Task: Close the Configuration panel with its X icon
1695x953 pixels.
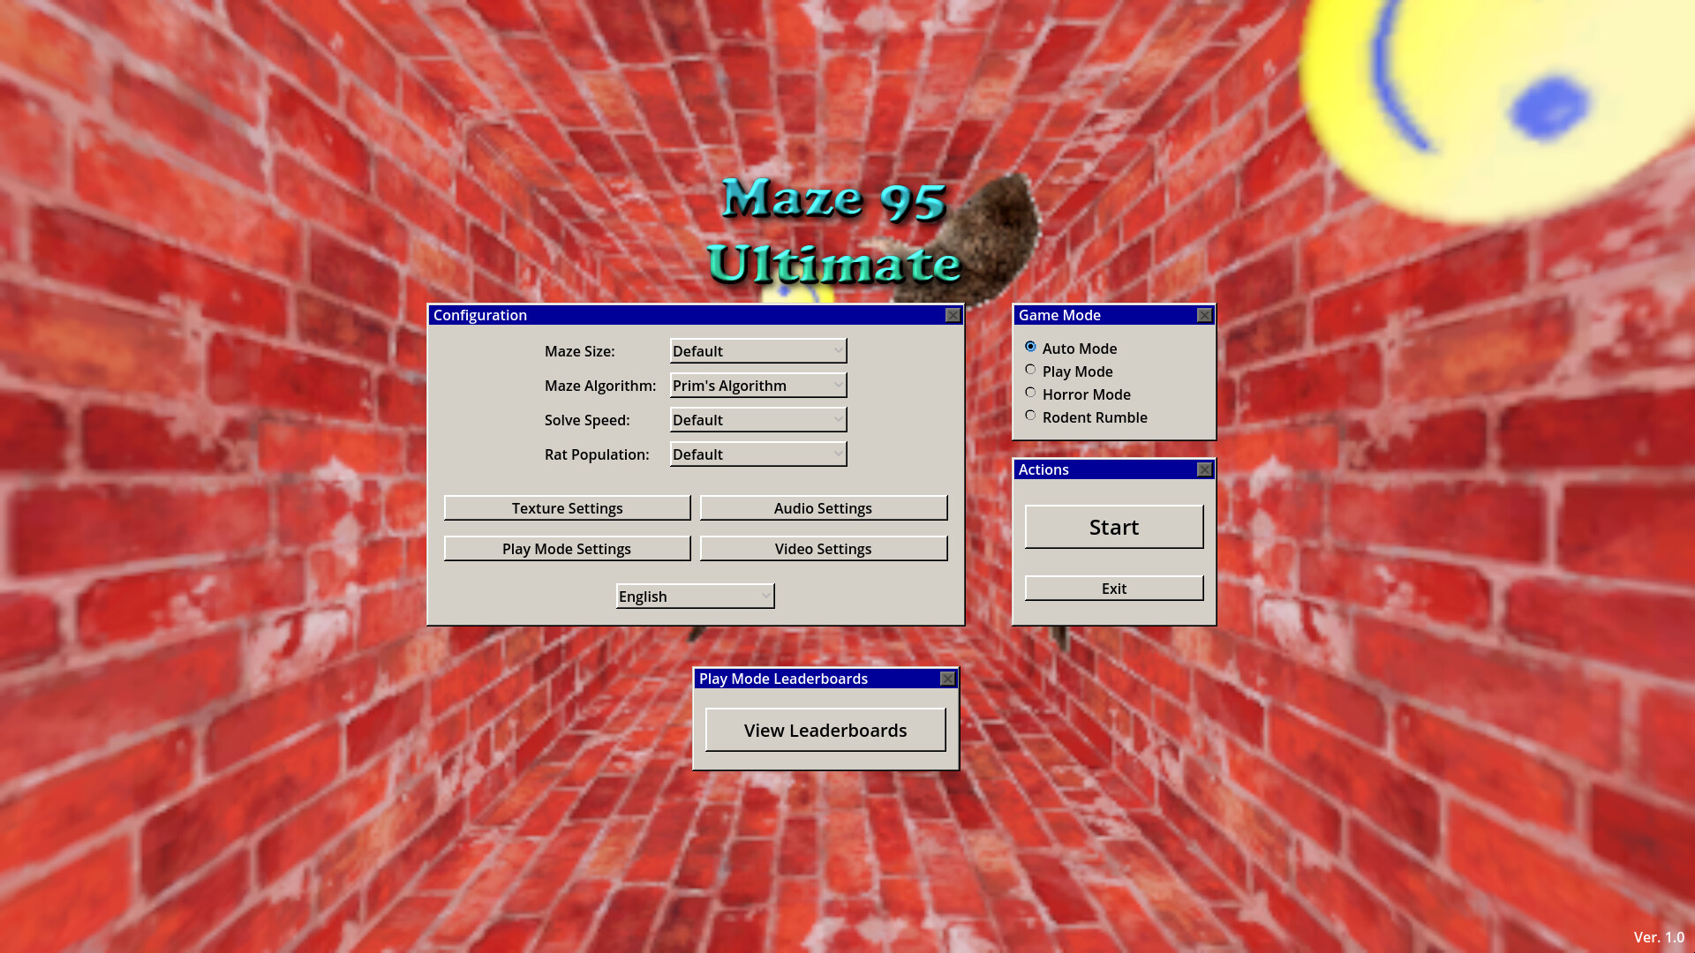Action: click(x=953, y=315)
